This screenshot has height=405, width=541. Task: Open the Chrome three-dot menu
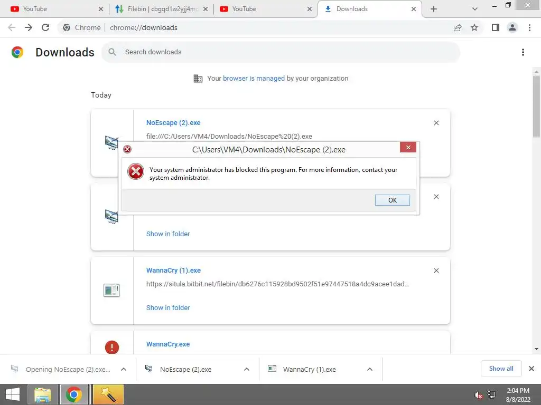pyautogui.click(x=529, y=27)
